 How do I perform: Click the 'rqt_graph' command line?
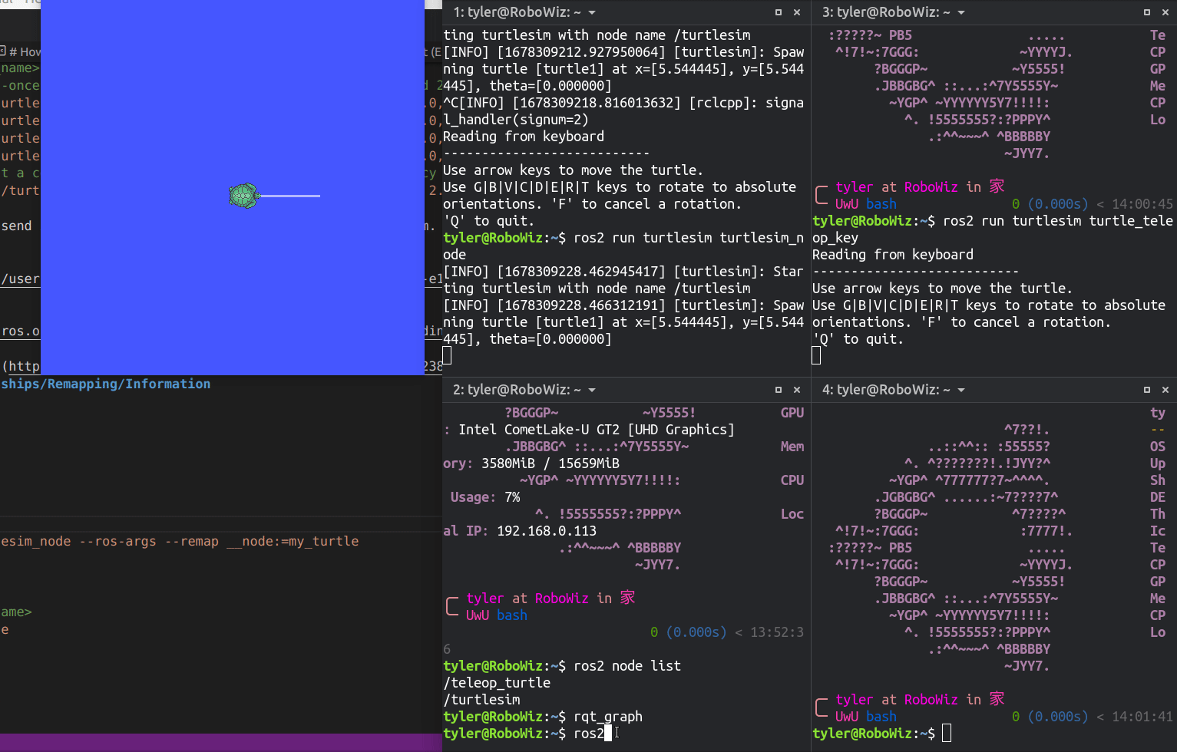tap(608, 717)
